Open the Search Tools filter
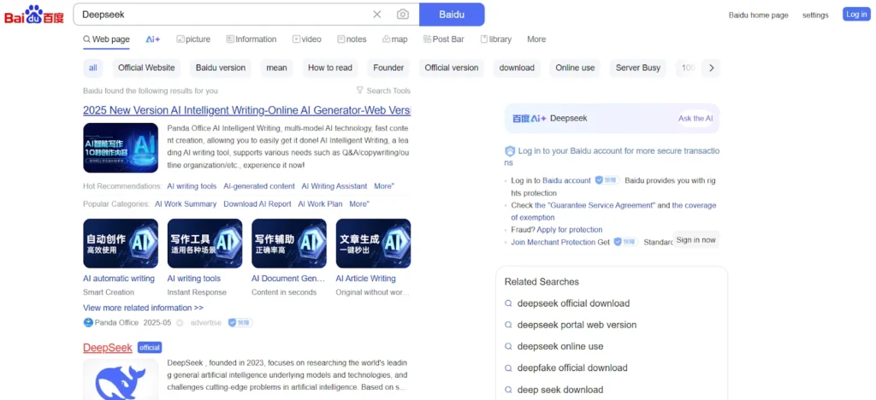The height and width of the screenshot is (400, 876). click(383, 91)
